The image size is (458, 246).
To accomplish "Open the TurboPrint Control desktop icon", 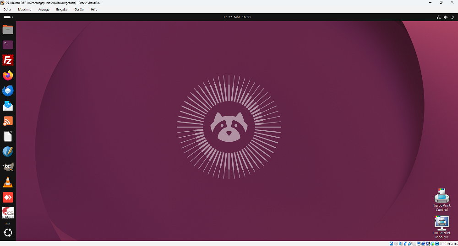I will pos(442,198).
